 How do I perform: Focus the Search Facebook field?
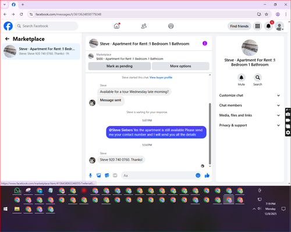(47, 26)
